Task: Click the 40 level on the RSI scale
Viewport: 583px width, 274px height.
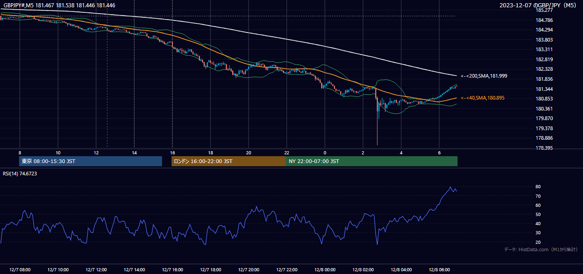Action: [x=538, y=224]
